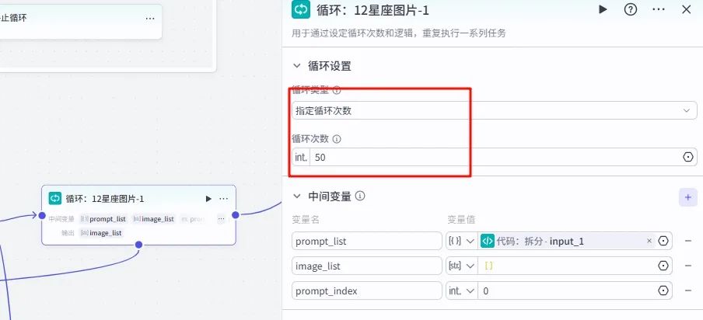Change the prompt_index type dropdown
Viewport: 703px width, 320px height.
[x=460, y=291]
